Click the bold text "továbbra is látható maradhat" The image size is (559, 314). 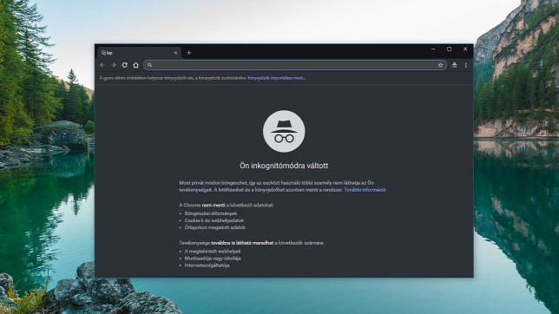242,243
